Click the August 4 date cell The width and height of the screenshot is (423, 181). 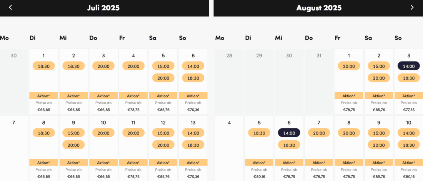[229, 146]
